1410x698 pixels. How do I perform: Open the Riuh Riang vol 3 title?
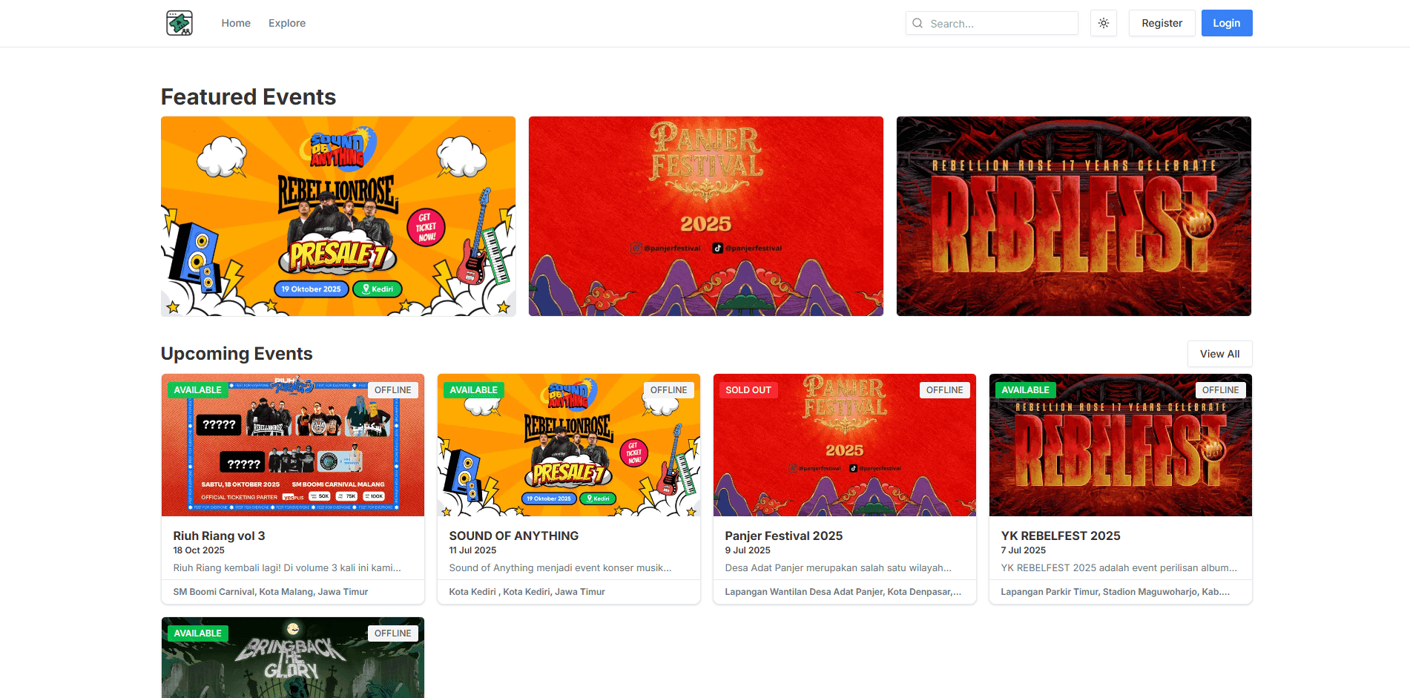tap(219, 536)
